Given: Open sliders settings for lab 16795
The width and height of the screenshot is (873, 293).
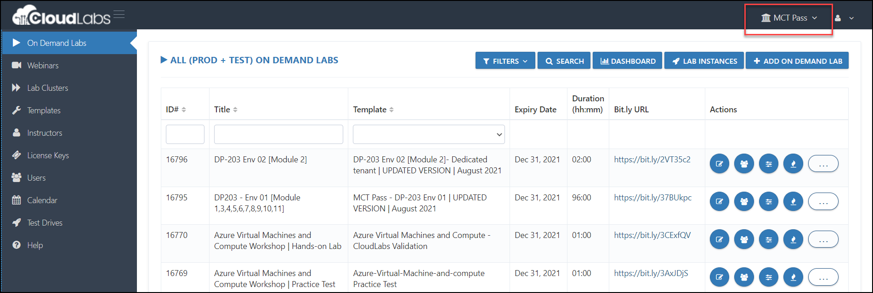Looking at the screenshot, I should (x=769, y=201).
